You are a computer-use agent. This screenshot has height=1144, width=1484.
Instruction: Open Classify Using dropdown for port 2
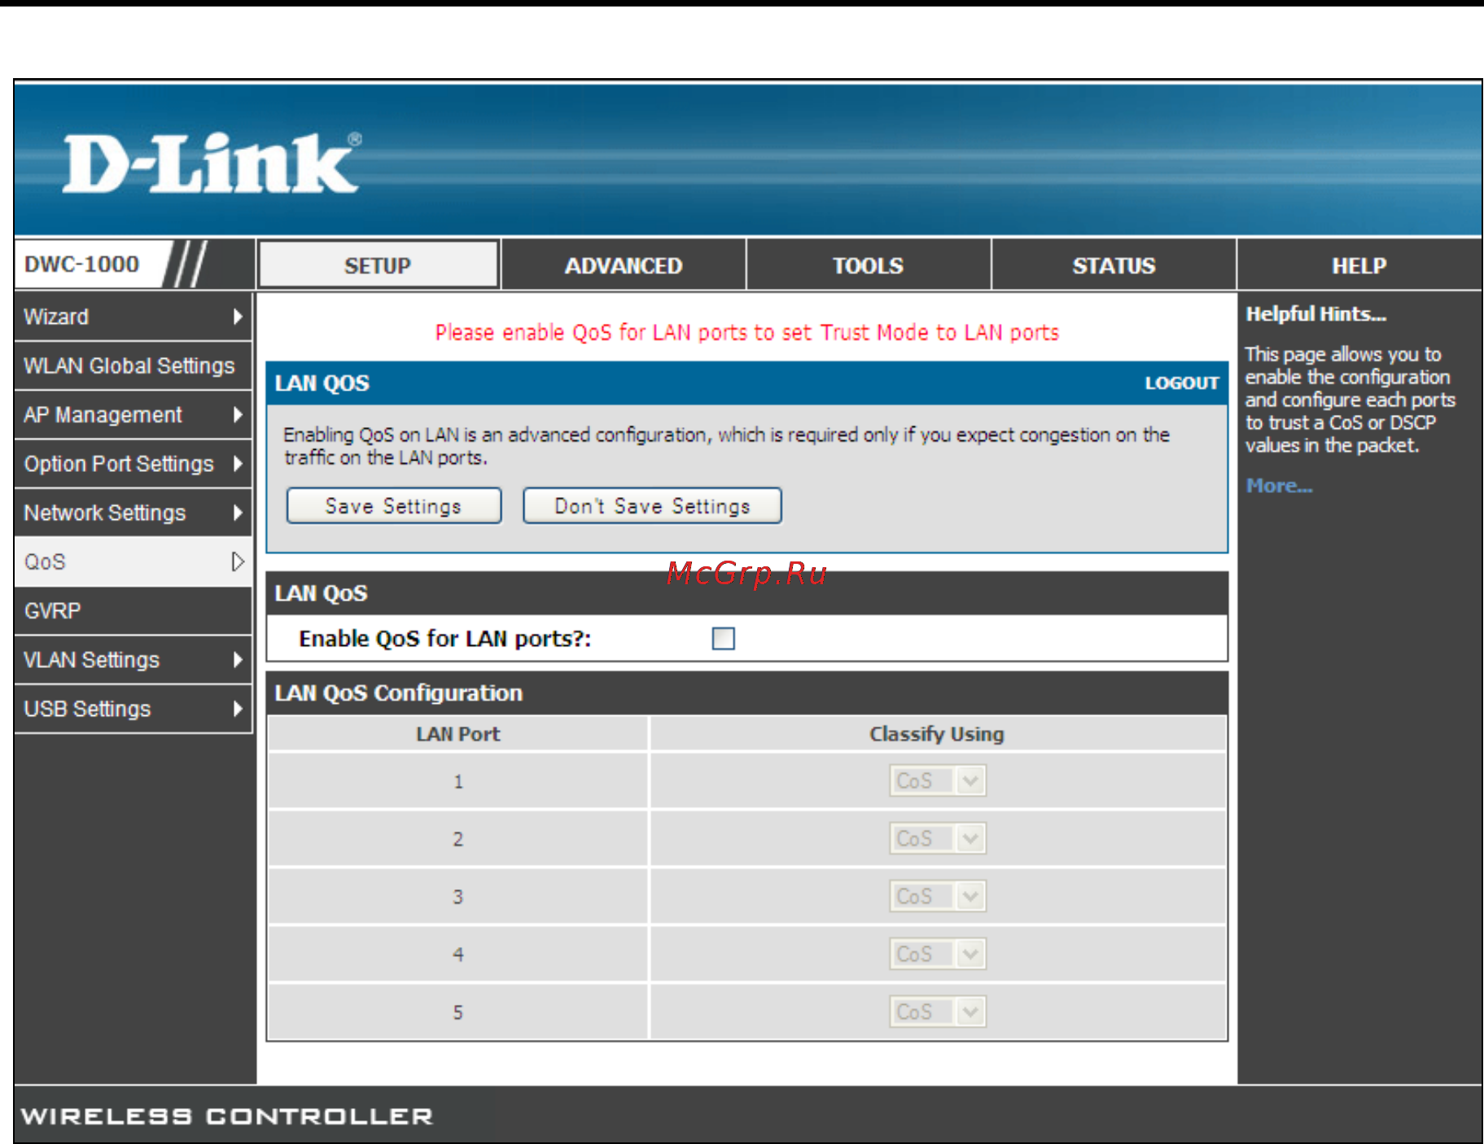point(937,838)
